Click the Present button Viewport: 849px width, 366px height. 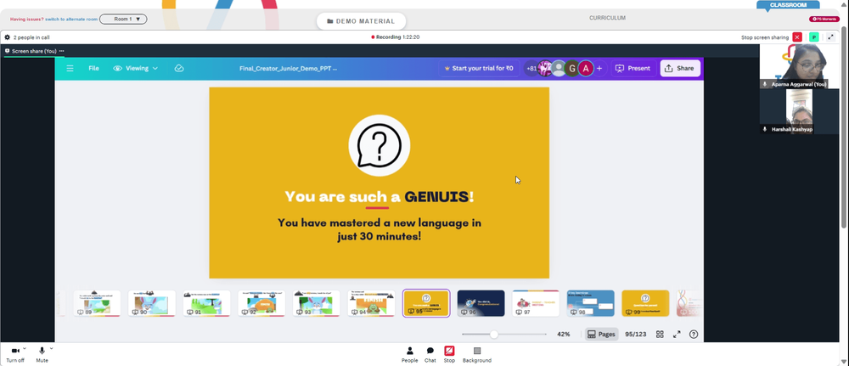pyautogui.click(x=633, y=68)
